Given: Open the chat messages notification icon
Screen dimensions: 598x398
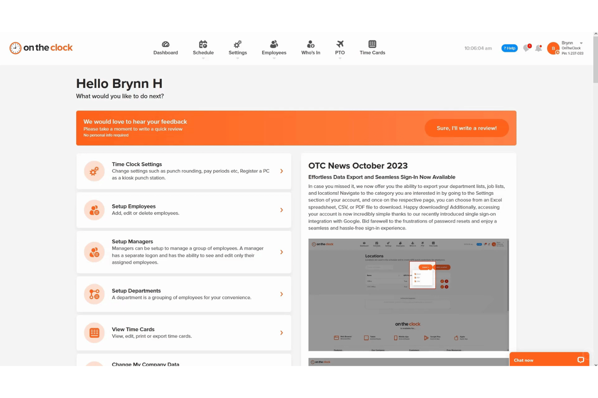Looking at the screenshot, I should (x=526, y=48).
